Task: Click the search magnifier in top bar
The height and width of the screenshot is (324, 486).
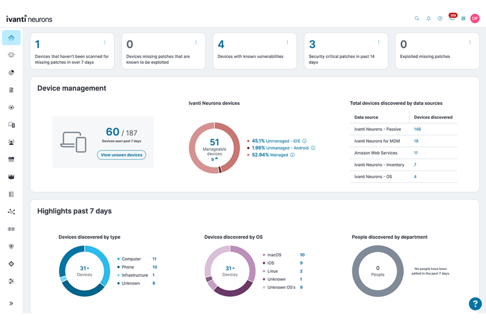Action: click(x=417, y=18)
